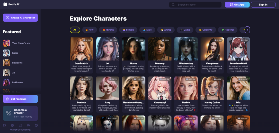The height and width of the screenshot is (133, 279).
Task: Click the crown icon on Get Premium
Action: point(7,99)
